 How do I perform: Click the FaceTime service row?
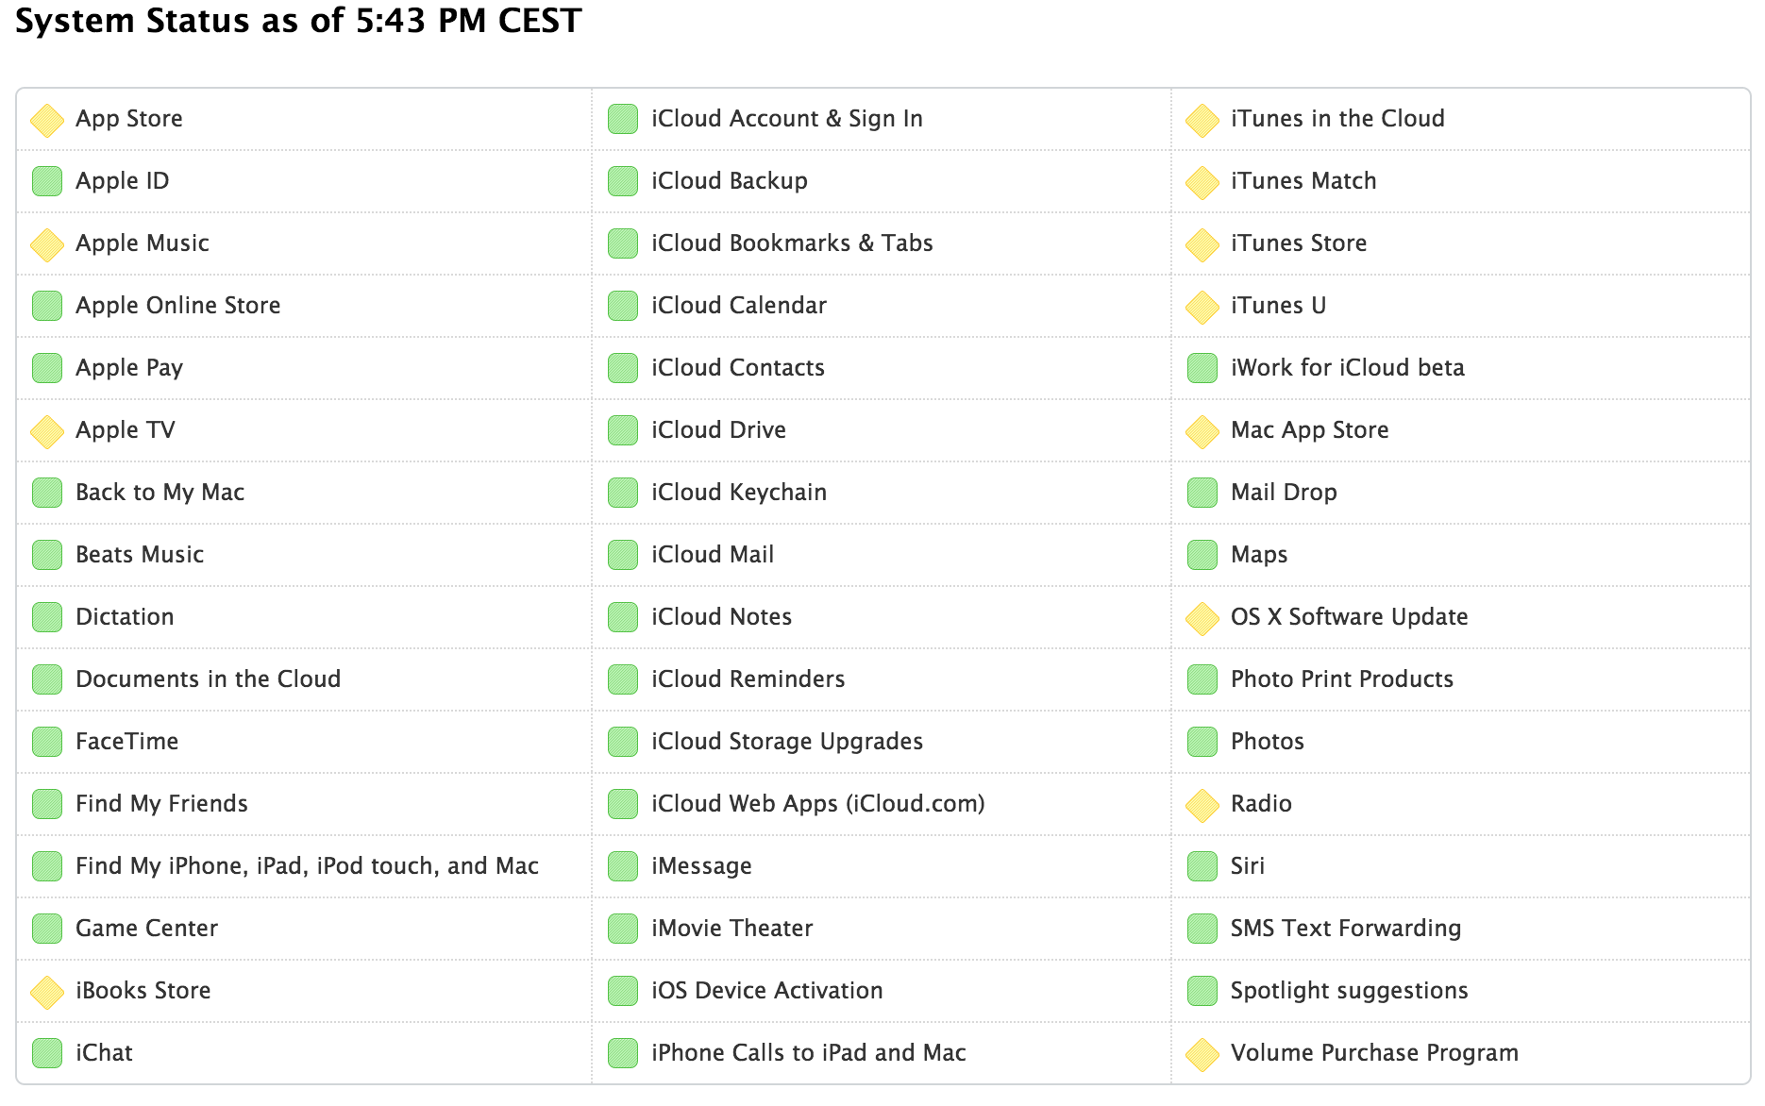[126, 742]
